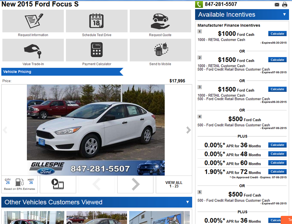
Task: Open the vehicle video gallery icon
Action: point(58,184)
